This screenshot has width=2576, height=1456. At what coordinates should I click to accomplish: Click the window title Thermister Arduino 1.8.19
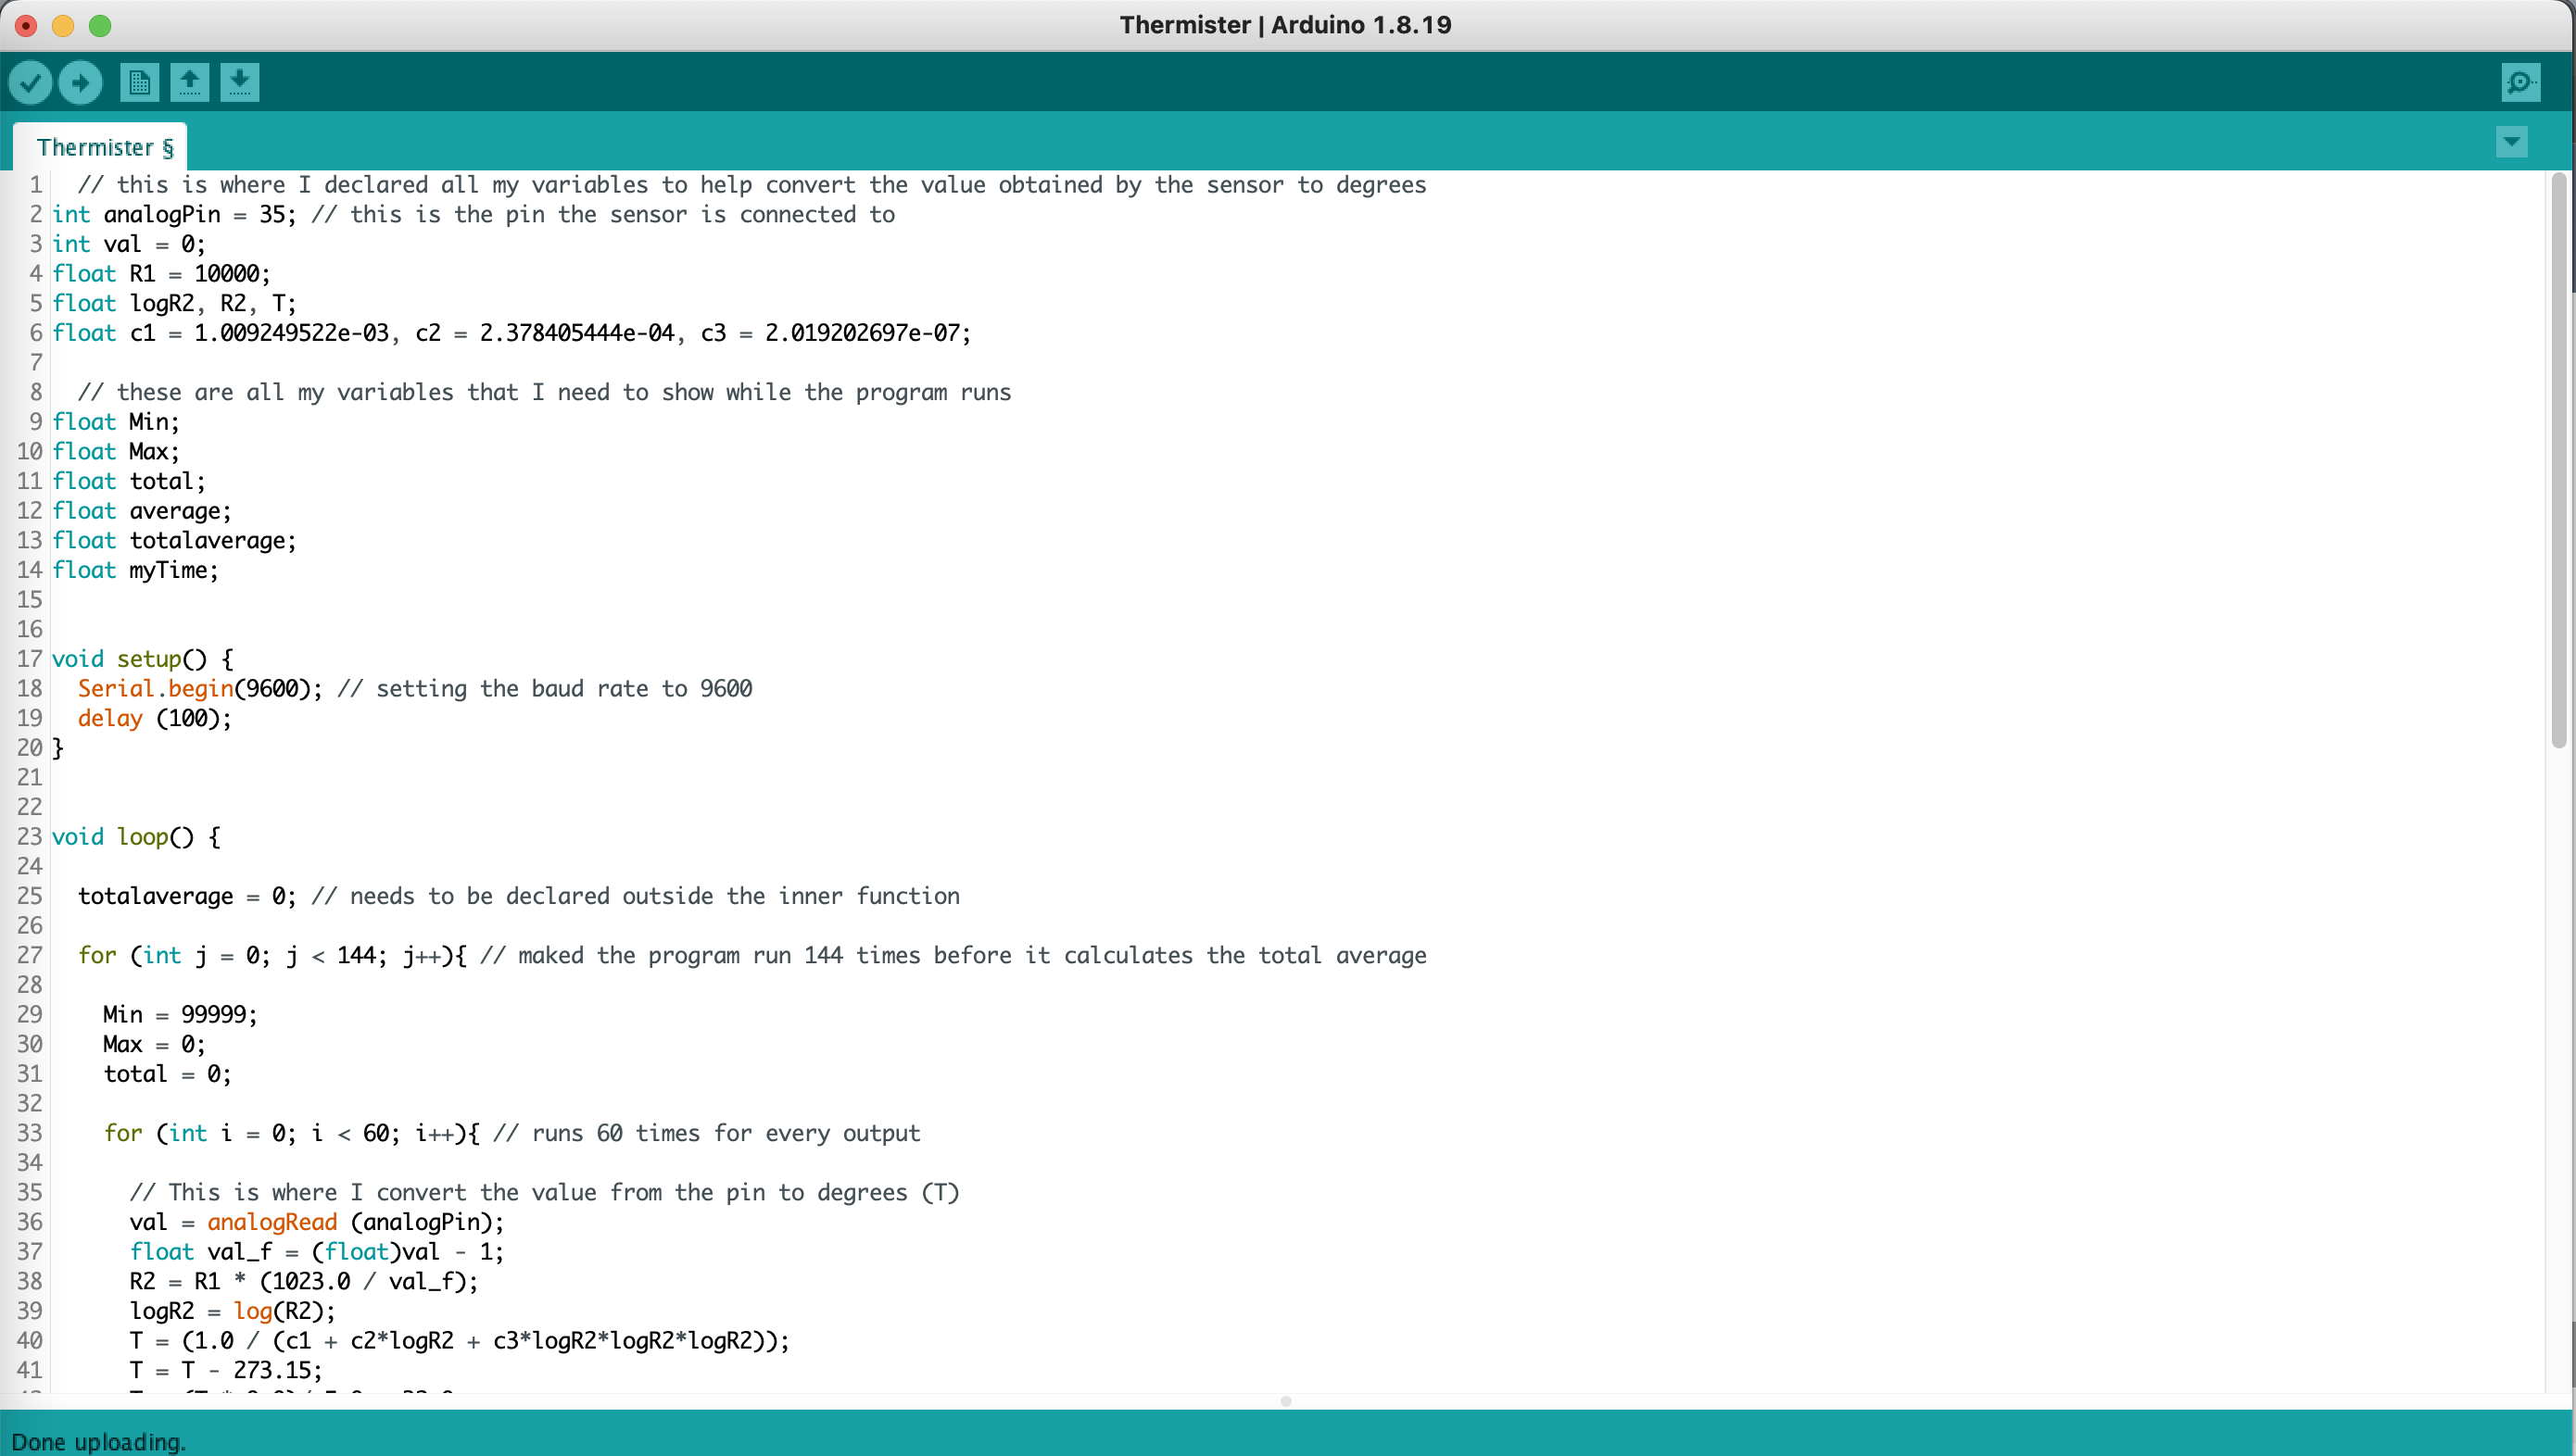(1284, 25)
